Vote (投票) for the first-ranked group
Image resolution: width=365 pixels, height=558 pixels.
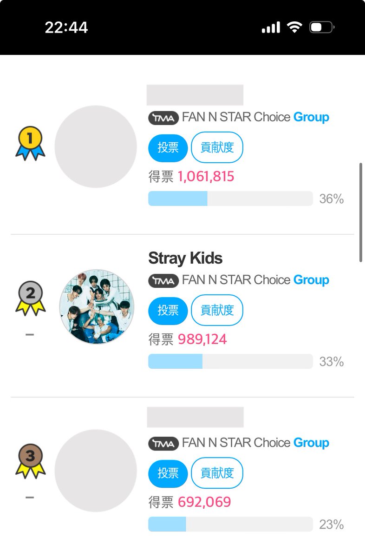click(168, 148)
